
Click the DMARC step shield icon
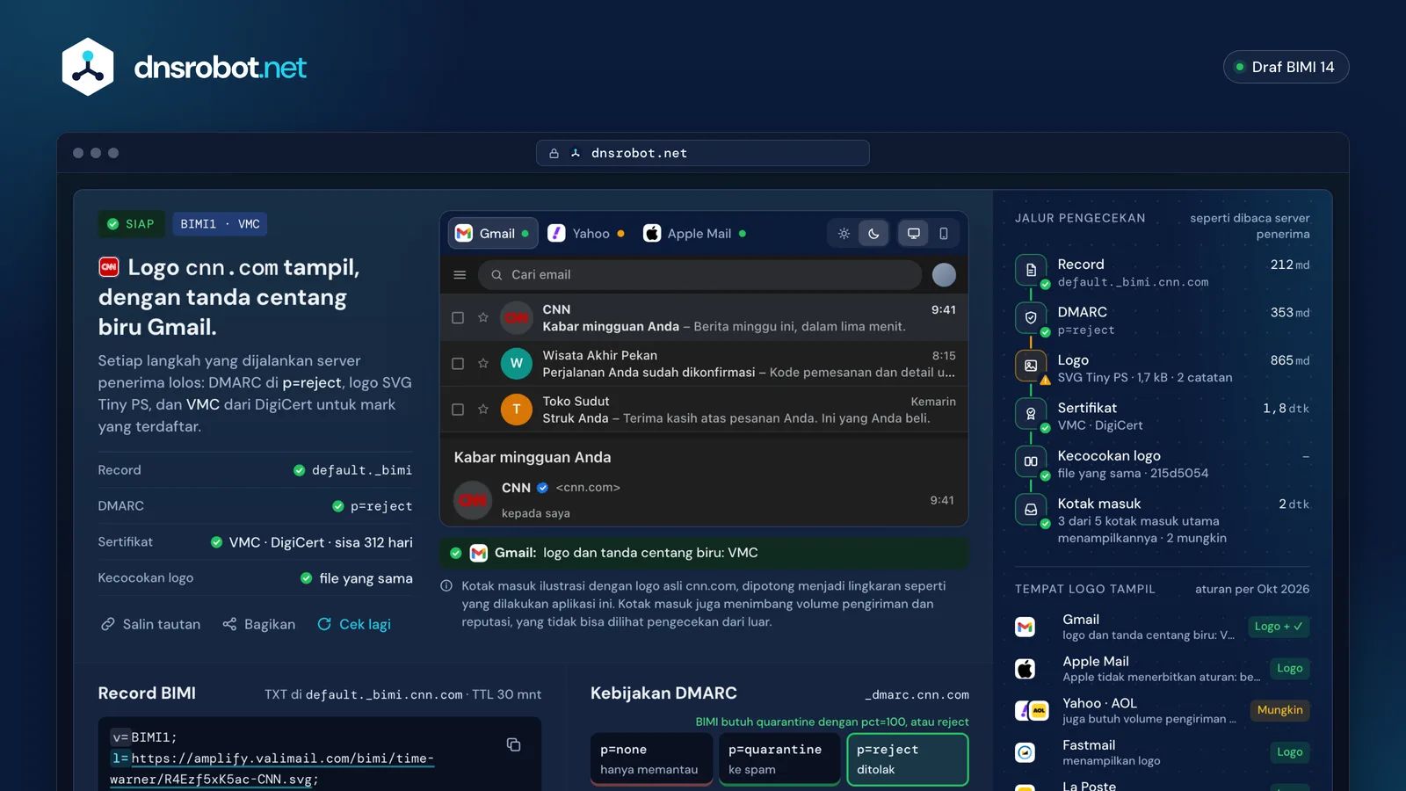[1031, 317]
